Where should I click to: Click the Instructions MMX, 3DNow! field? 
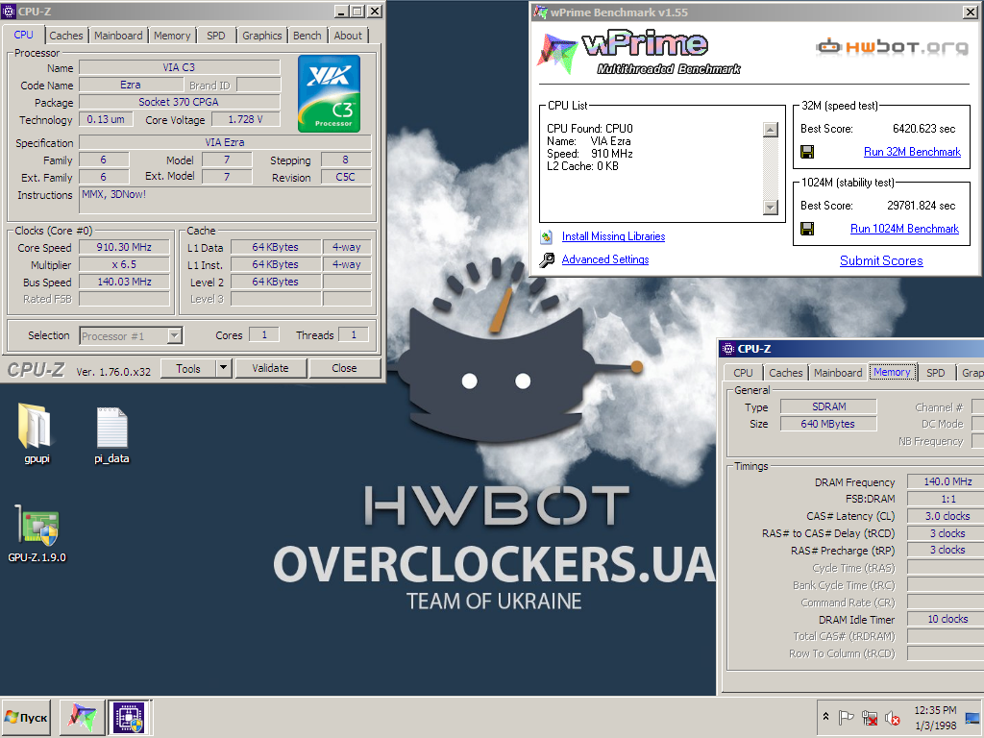[225, 200]
